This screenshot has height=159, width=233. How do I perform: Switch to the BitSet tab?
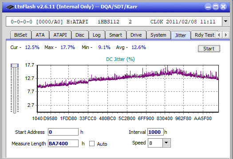coord(21,35)
